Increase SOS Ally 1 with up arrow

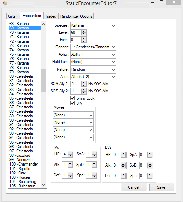tap(84, 83)
